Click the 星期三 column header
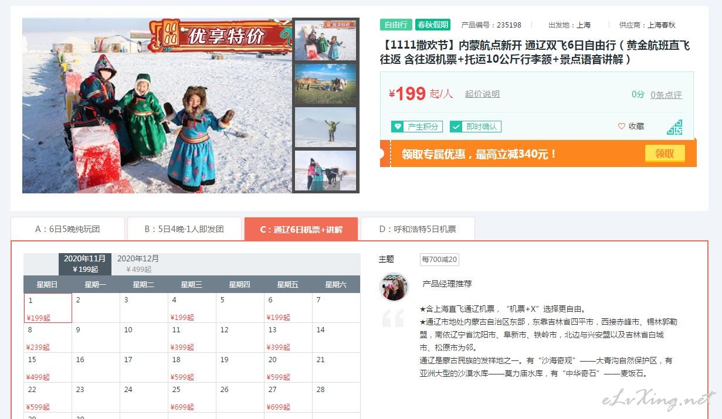722x419 pixels. tap(191, 285)
